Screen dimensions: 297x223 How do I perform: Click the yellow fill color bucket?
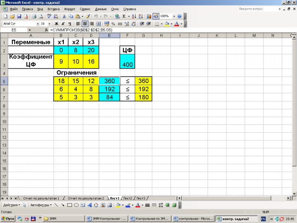[167, 24]
